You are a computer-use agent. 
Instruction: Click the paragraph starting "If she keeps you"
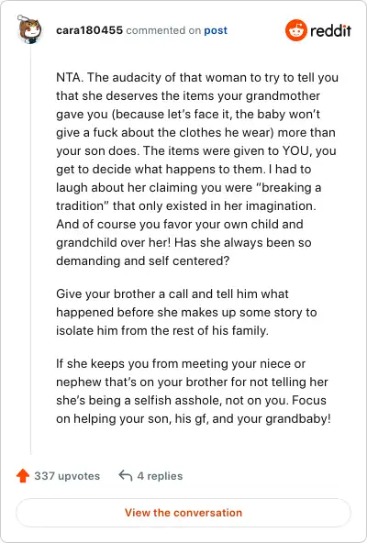pos(194,391)
